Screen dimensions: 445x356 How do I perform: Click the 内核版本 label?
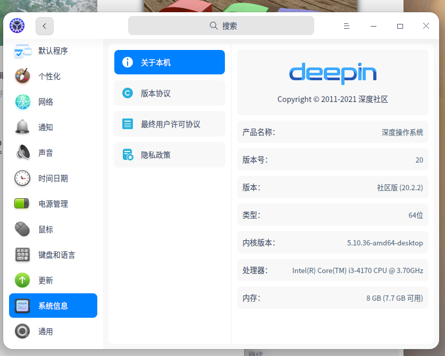(x=258, y=243)
